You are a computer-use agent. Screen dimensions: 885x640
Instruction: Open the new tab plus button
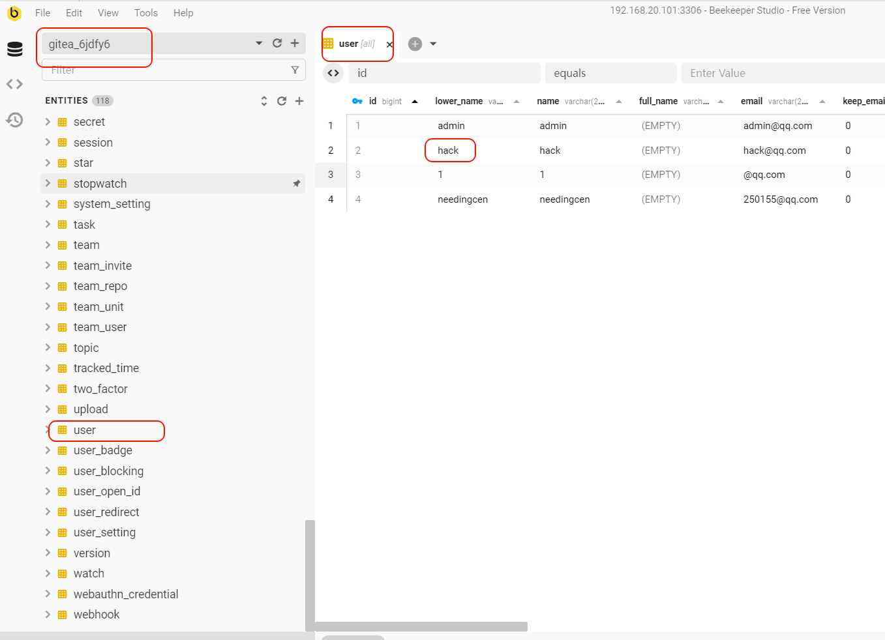pyautogui.click(x=415, y=44)
